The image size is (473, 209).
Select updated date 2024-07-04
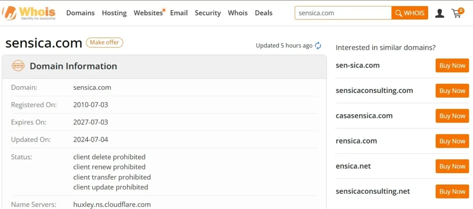click(91, 139)
